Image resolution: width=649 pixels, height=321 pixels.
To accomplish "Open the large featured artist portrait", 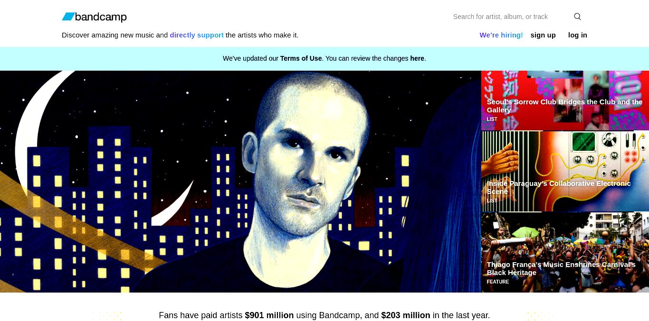I will 240,182.
